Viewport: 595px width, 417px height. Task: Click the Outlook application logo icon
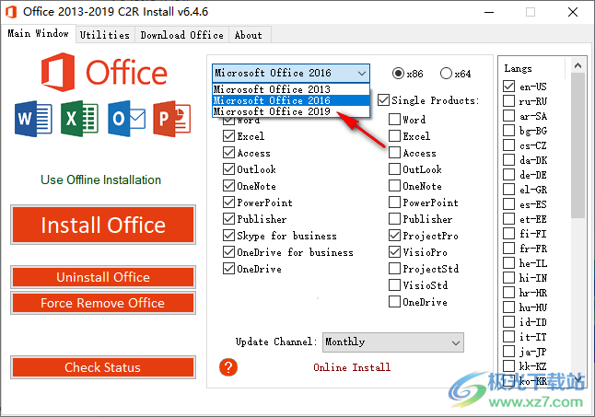(x=126, y=119)
